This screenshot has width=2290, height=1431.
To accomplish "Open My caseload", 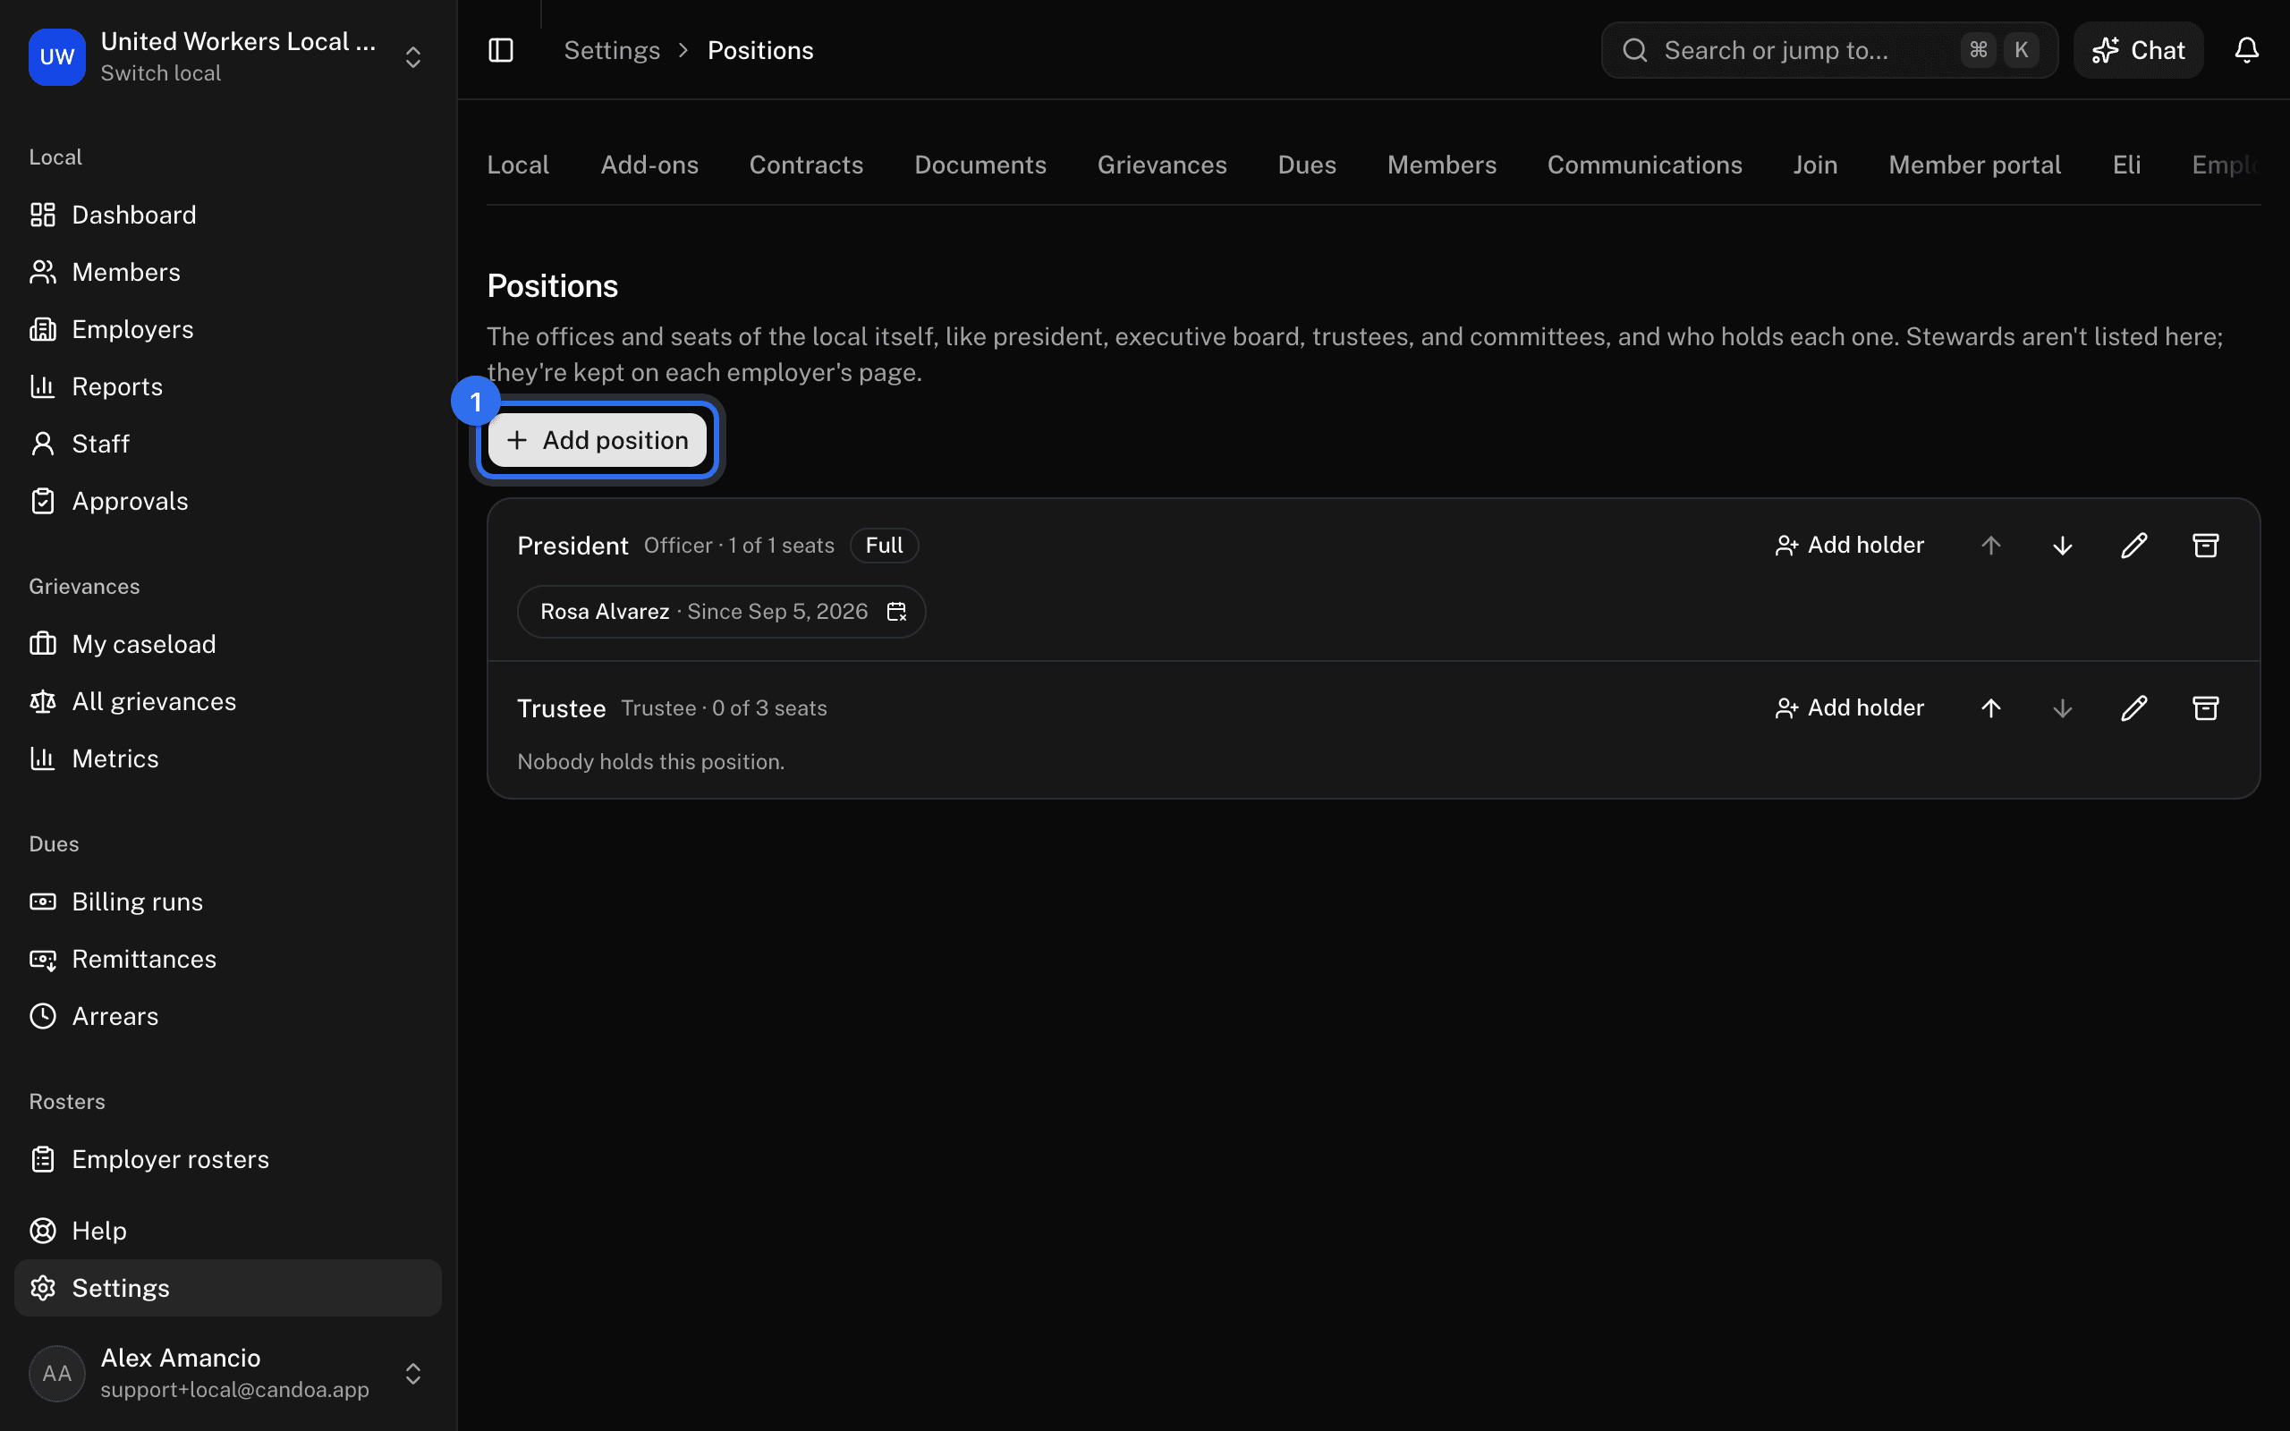I will pos(228,644).
